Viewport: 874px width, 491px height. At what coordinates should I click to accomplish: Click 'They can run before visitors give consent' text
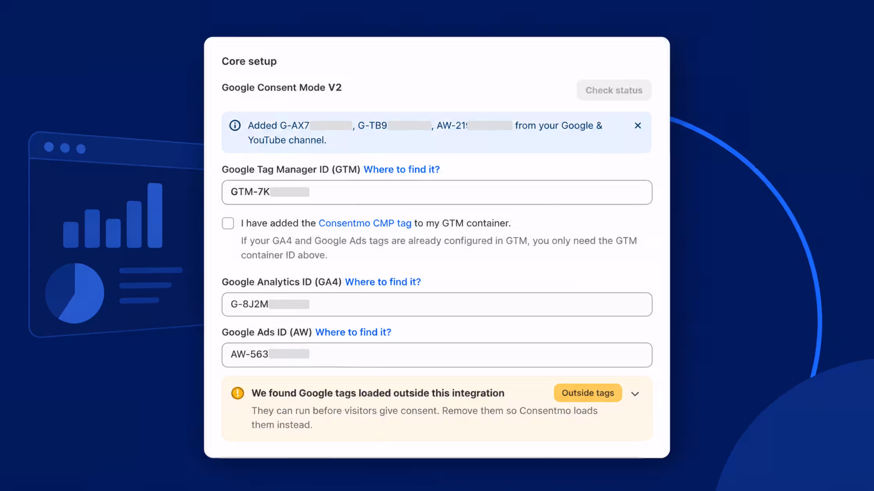(x=425, y=418)
